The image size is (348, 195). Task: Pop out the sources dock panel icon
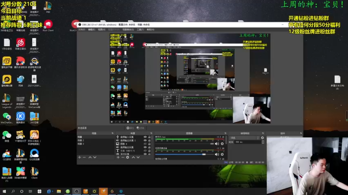(x=151, y=133)
